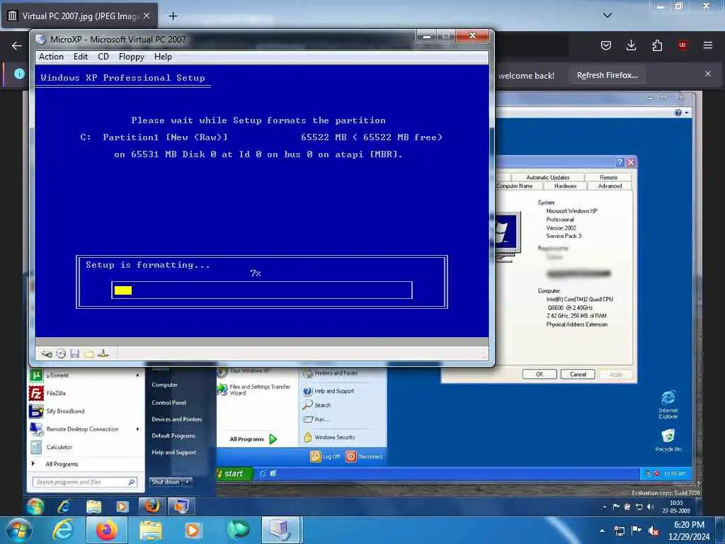The width and height of the screenshot is (725, 544).
Task: Expand All Programs in the Windows 7 Start menu
Action: (x=62, y=464)
